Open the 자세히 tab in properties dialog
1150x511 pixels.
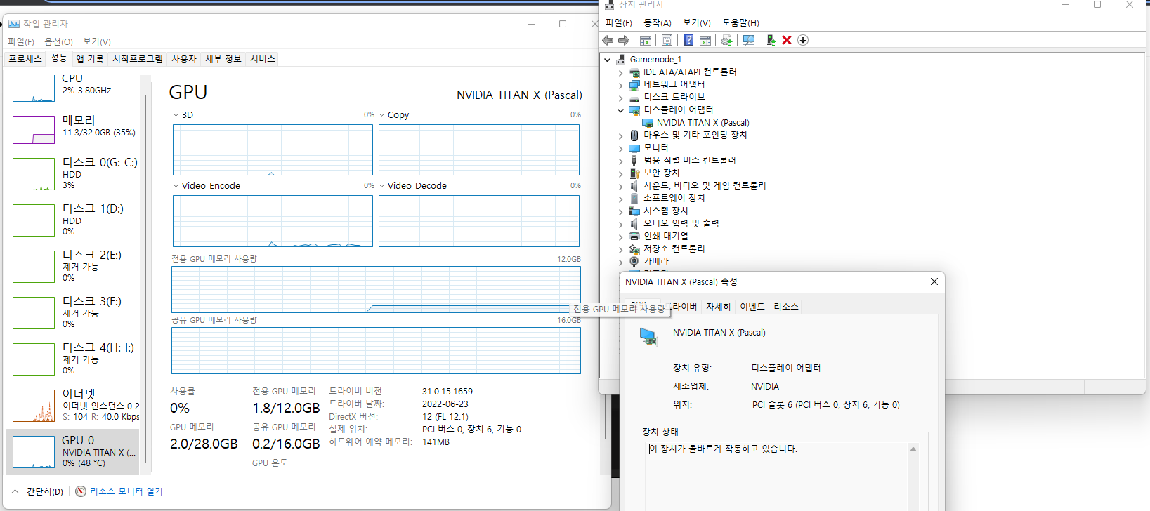(718, 307)
